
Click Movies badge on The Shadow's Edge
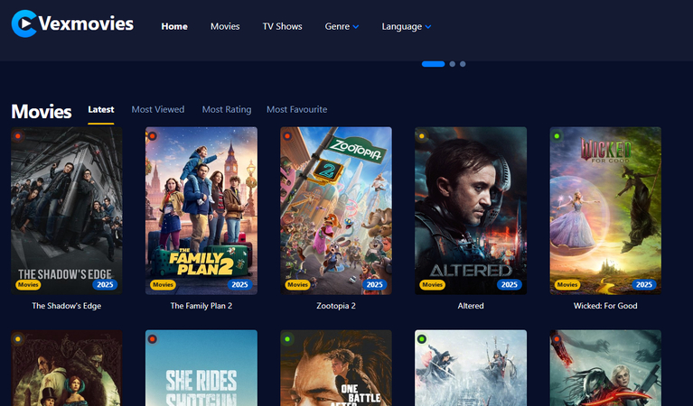click(x=28, y=284)
